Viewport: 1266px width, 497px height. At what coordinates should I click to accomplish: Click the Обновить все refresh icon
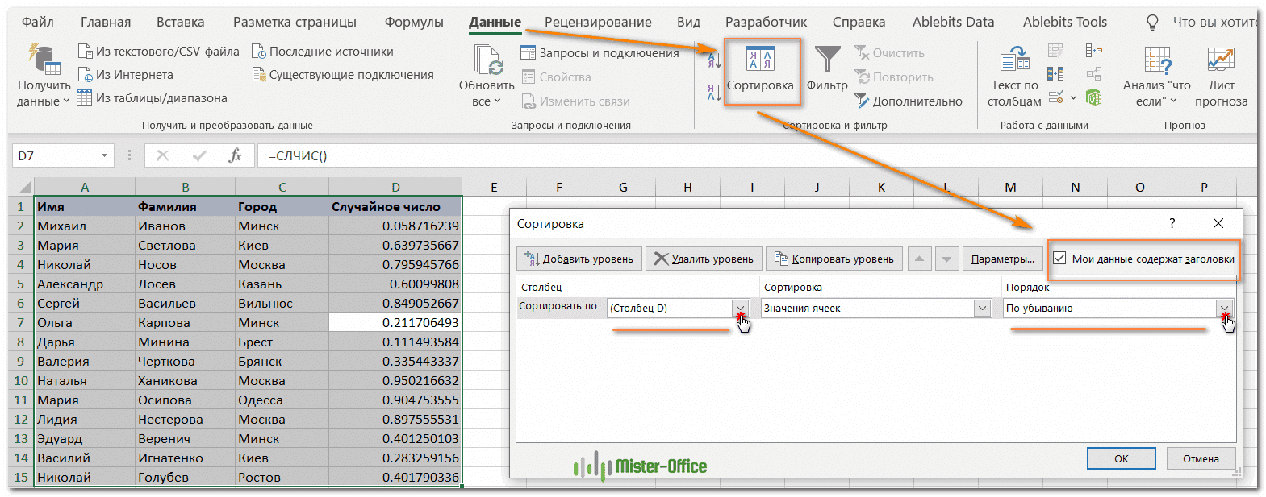click(487, 60)
